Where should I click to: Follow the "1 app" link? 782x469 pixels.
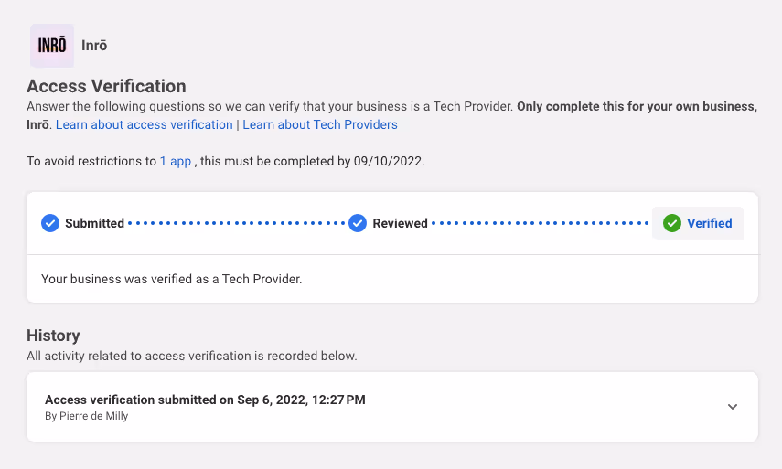click(x=176, y=161)
